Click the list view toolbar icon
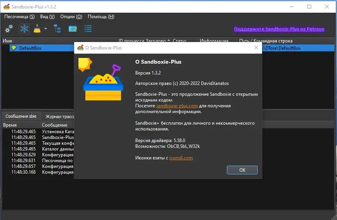The width and height of the screenshot is (337, 220). click(x=88, y=29)
